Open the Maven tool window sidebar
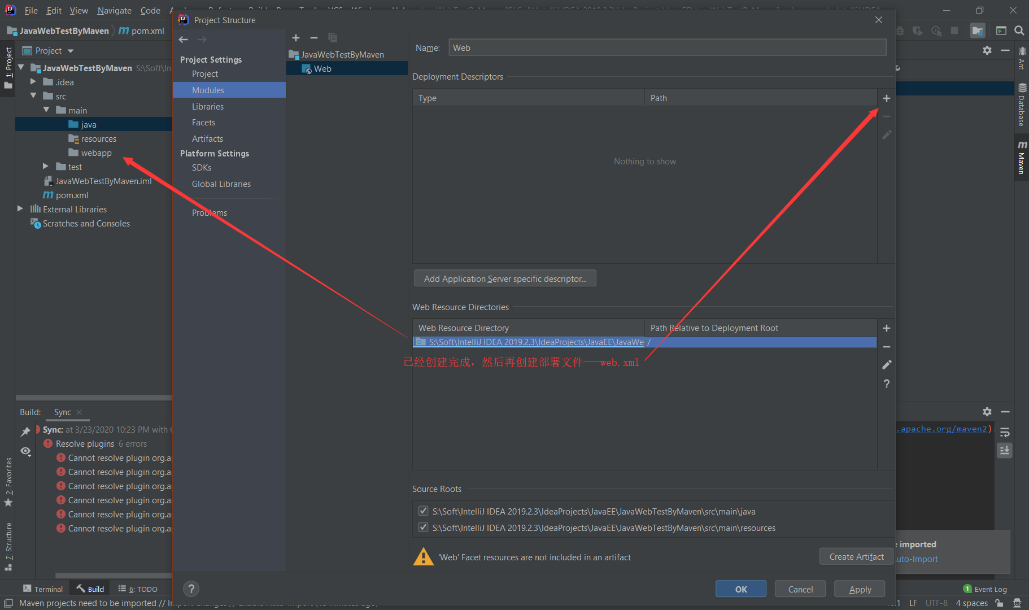1029x610 pixels. 1022,157
